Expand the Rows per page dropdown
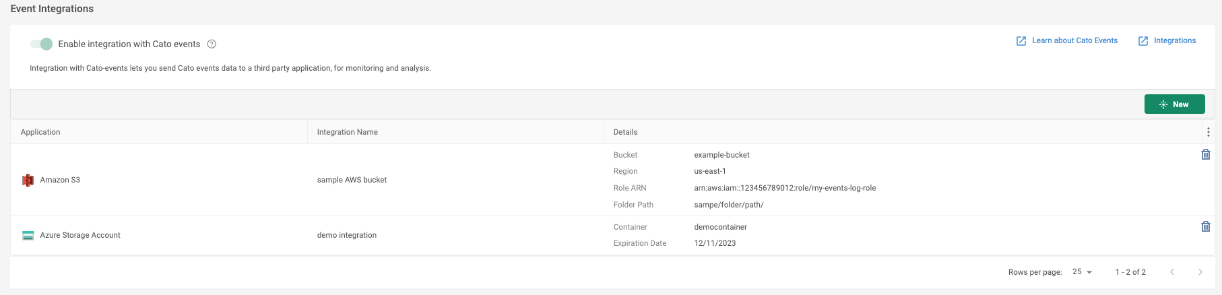The height and width of the screenshot is (295, 1222). tap(1082, 271)
